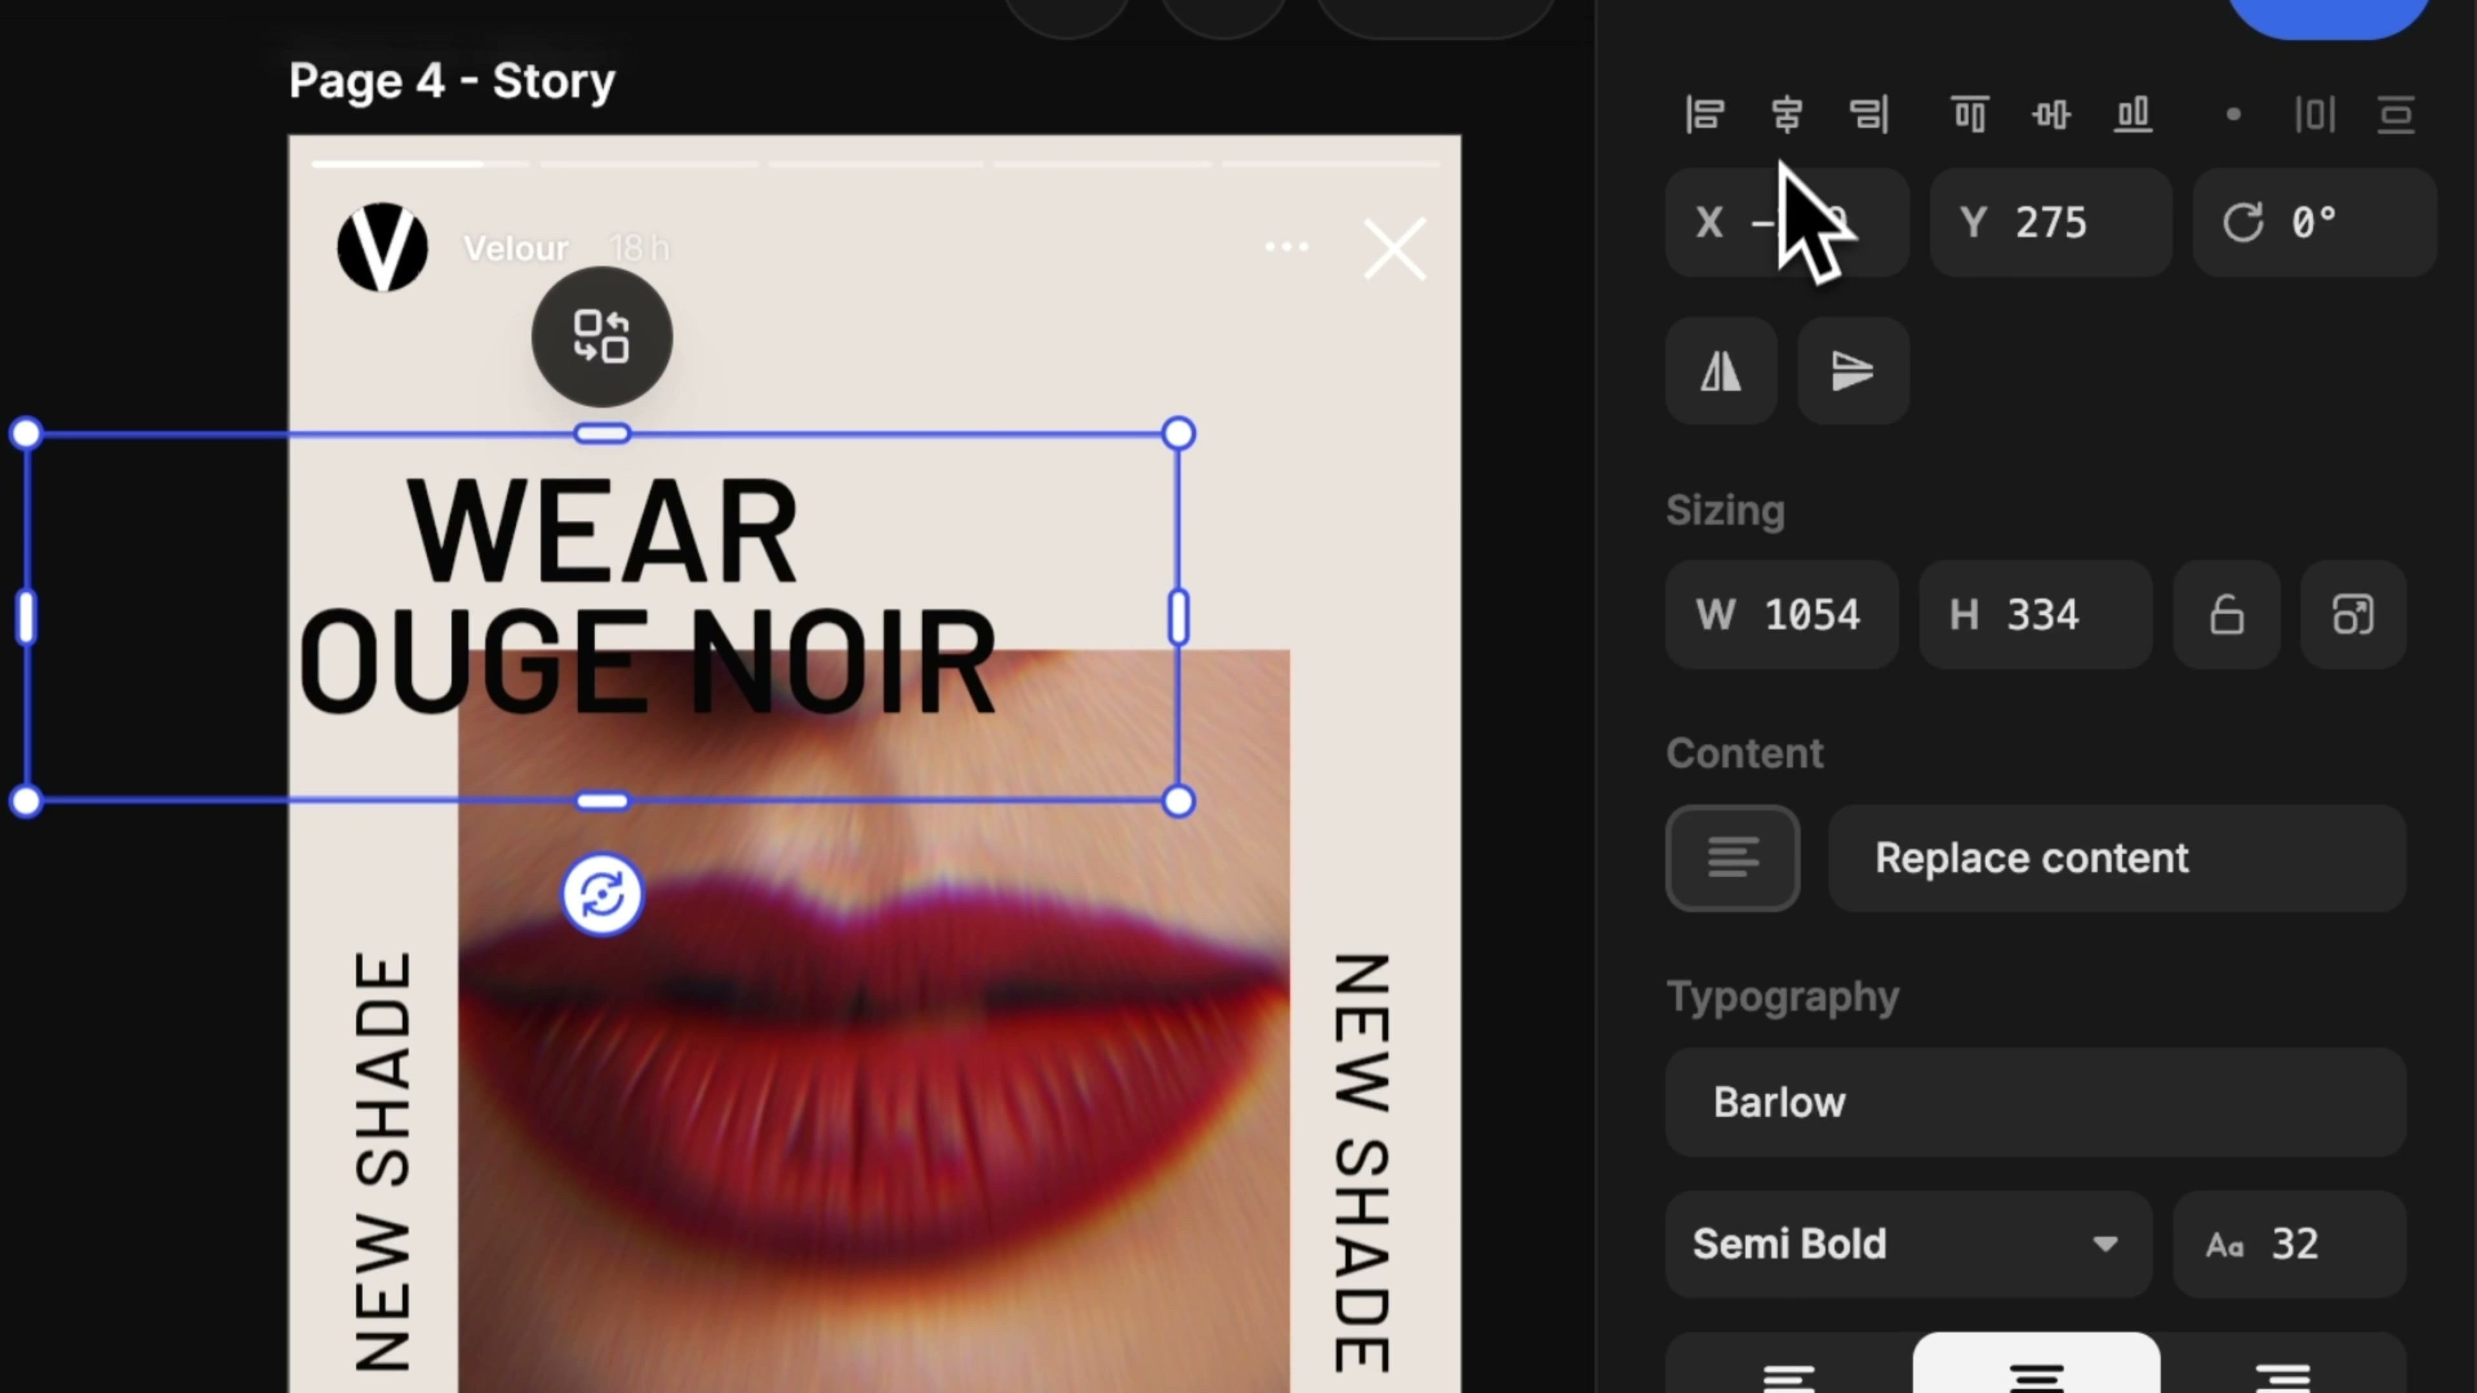Align selection to vertical middle
The image size is (2477, 1393).
2051,114
